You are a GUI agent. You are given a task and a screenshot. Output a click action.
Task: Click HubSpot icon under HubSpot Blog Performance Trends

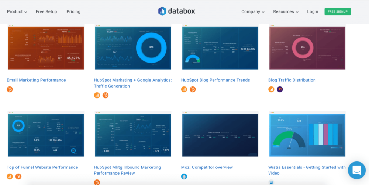coord(193,89)
